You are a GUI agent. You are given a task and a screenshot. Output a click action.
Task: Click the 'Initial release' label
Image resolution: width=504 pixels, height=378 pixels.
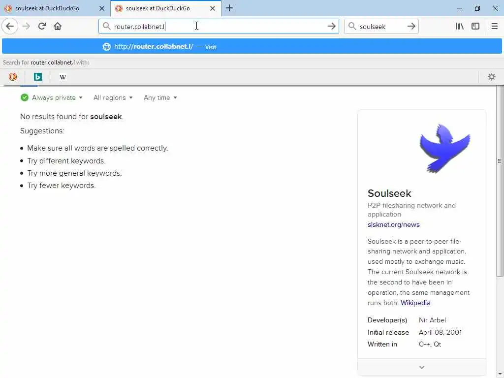[x=388, y=332]
